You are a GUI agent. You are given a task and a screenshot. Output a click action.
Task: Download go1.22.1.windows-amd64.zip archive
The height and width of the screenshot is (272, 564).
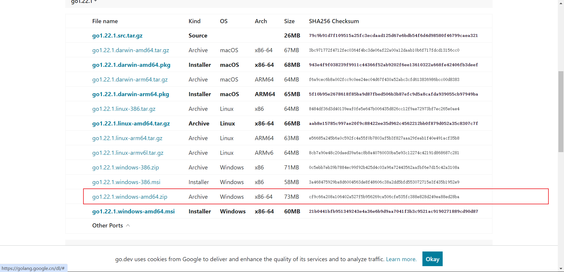[130, 197]
